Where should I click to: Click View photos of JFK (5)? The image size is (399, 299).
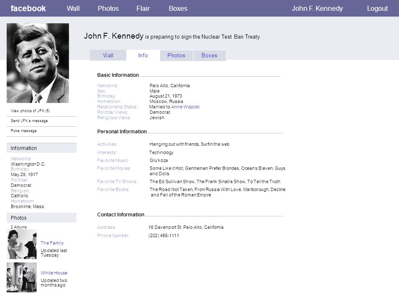tap(30, 111)
